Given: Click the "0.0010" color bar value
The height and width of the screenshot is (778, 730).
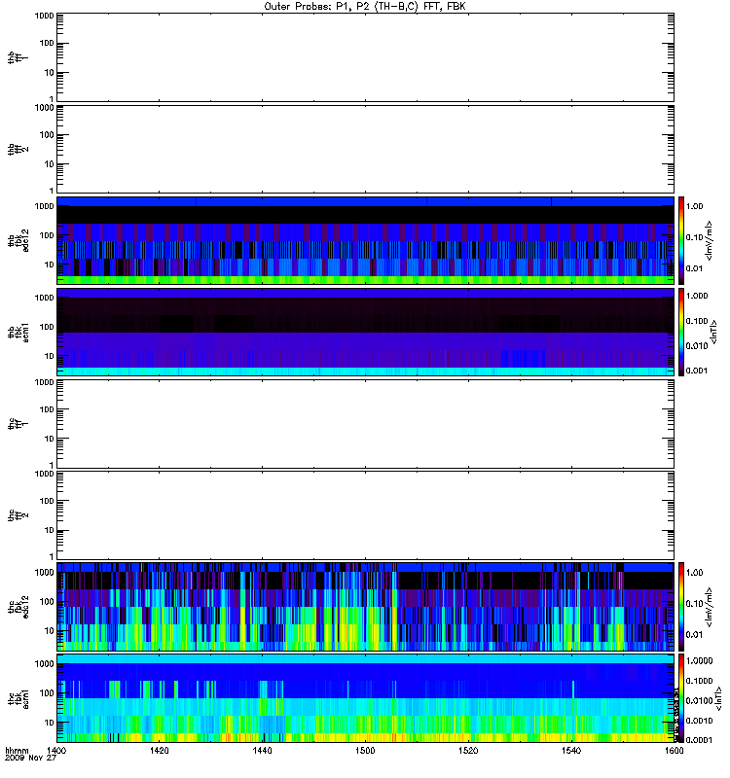Looking at the screenshot, I should tap(699, 721).
